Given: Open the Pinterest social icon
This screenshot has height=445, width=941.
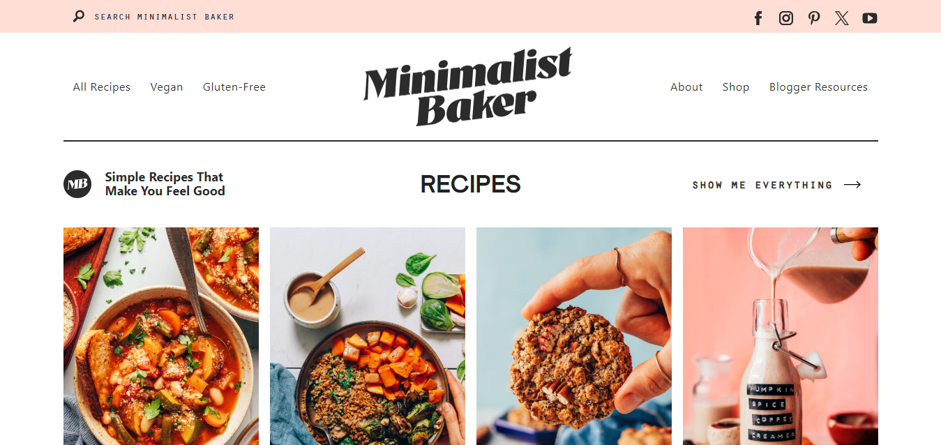Looking at the screenshot, I should coord(814,18).
